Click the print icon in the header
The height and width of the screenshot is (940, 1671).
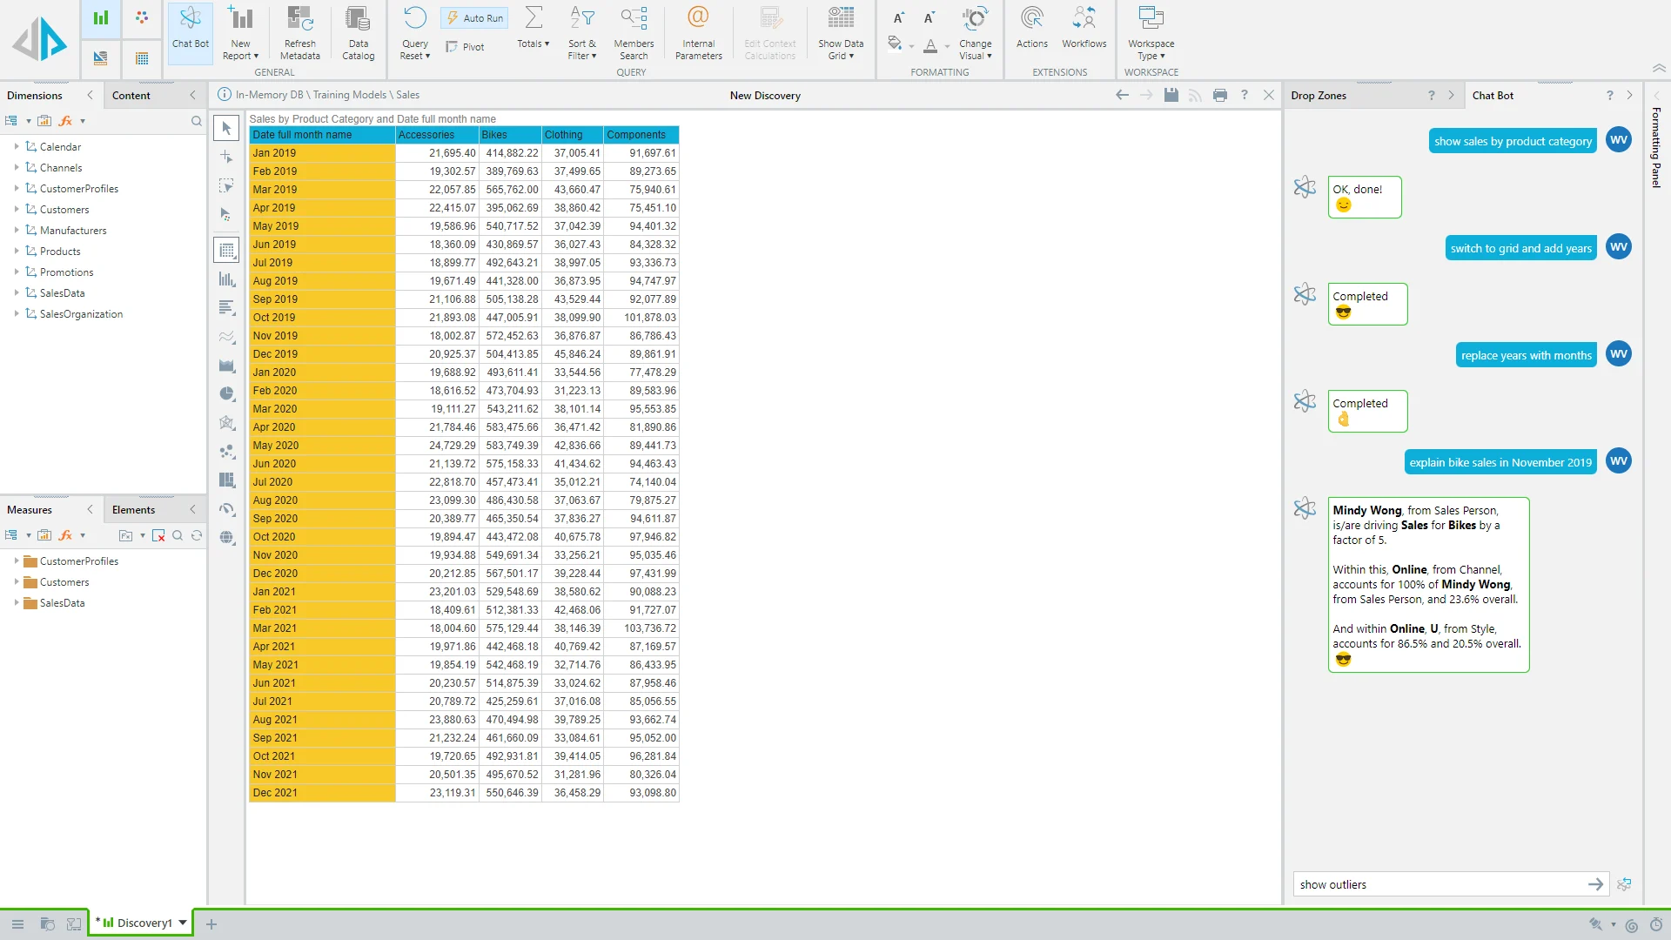pyautogui.click(x=1219, y=95)
